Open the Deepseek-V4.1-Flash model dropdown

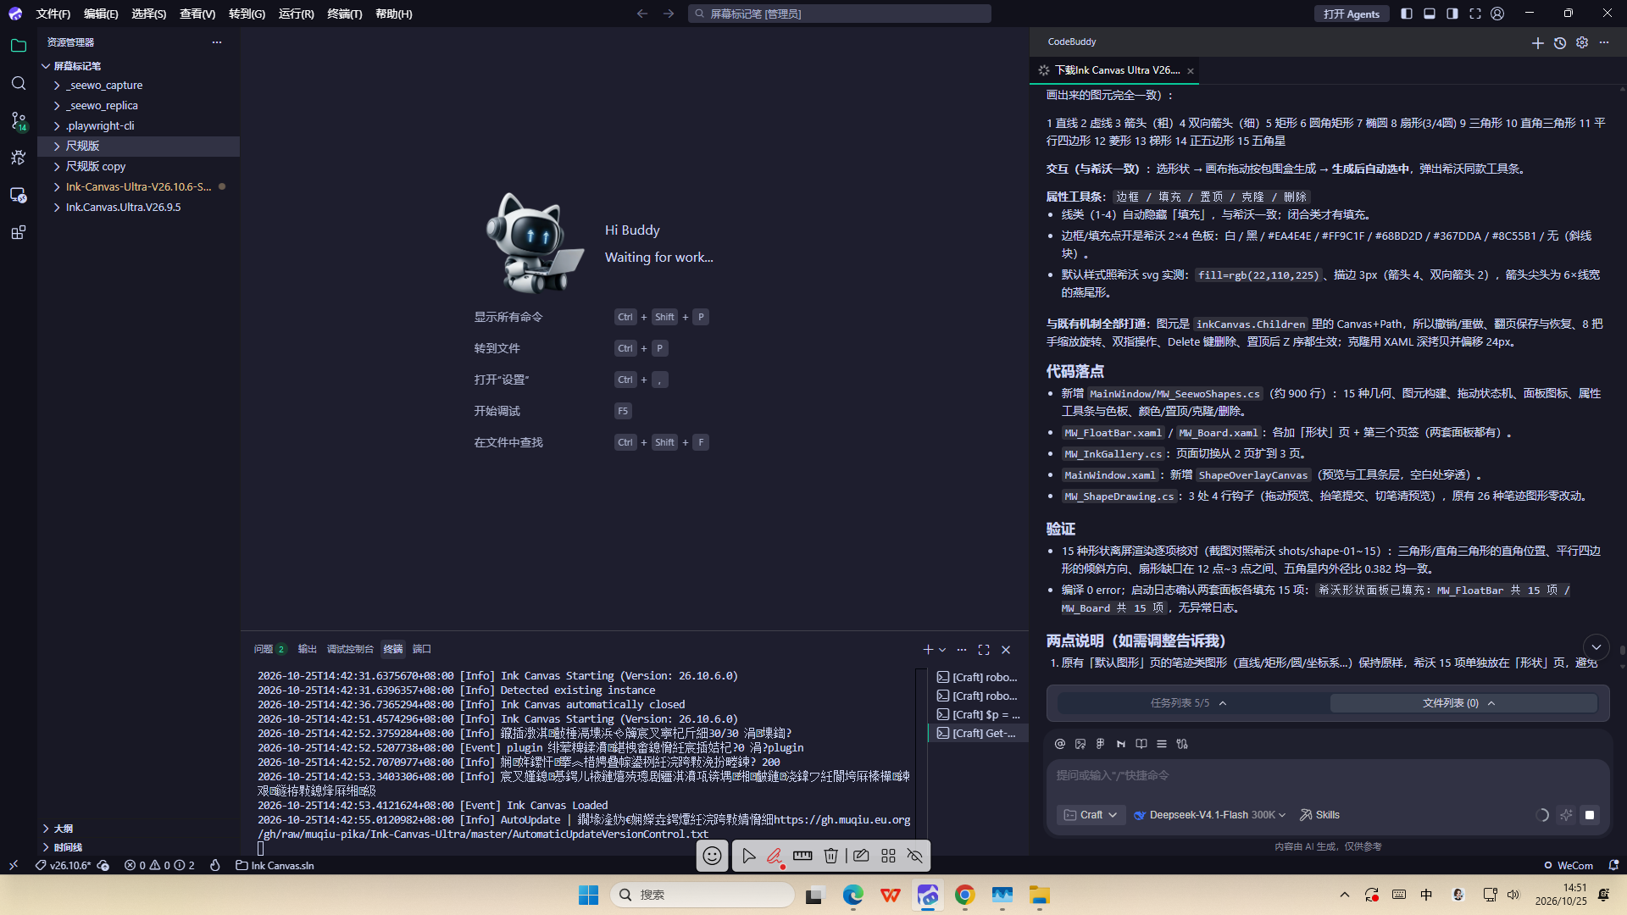[x=1209, y=815]
